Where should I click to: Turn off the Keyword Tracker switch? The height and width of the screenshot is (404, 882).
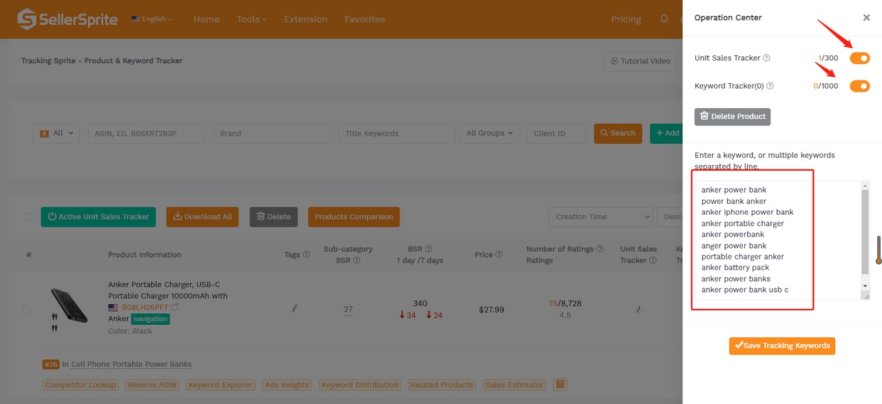860,86
